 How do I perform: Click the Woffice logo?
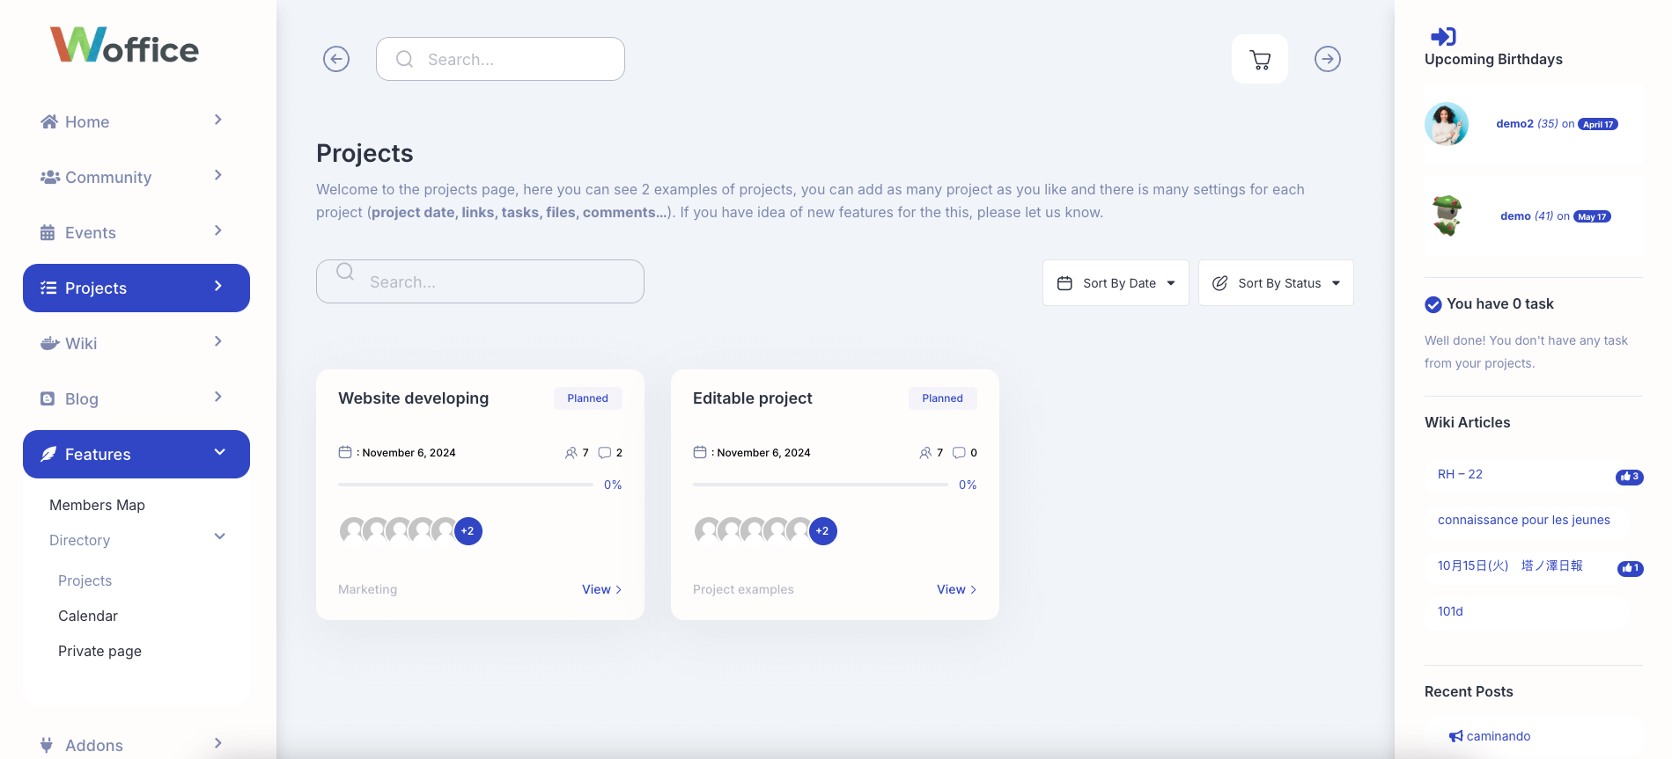tap(124, 45)
